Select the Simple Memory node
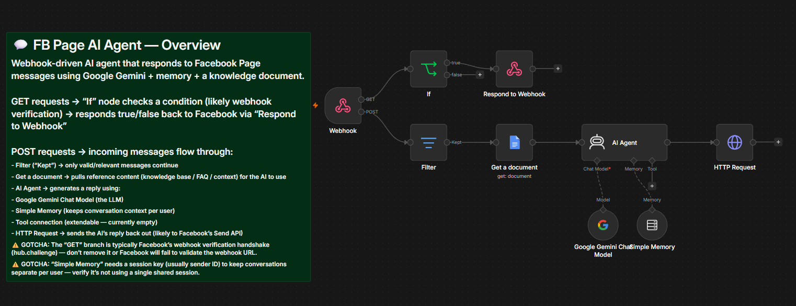 coord(652,225)
